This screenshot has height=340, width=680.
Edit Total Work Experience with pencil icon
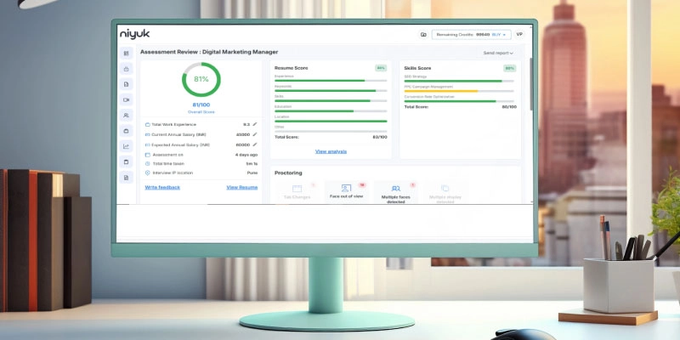254,124
